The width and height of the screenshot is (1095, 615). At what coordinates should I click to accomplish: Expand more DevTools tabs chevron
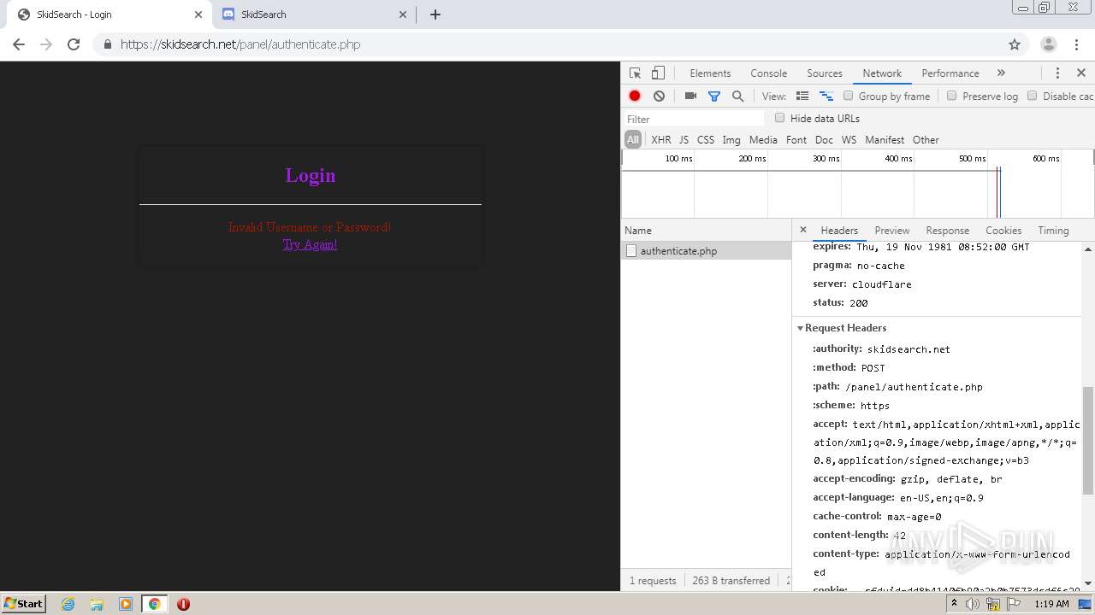point(1001,73)
